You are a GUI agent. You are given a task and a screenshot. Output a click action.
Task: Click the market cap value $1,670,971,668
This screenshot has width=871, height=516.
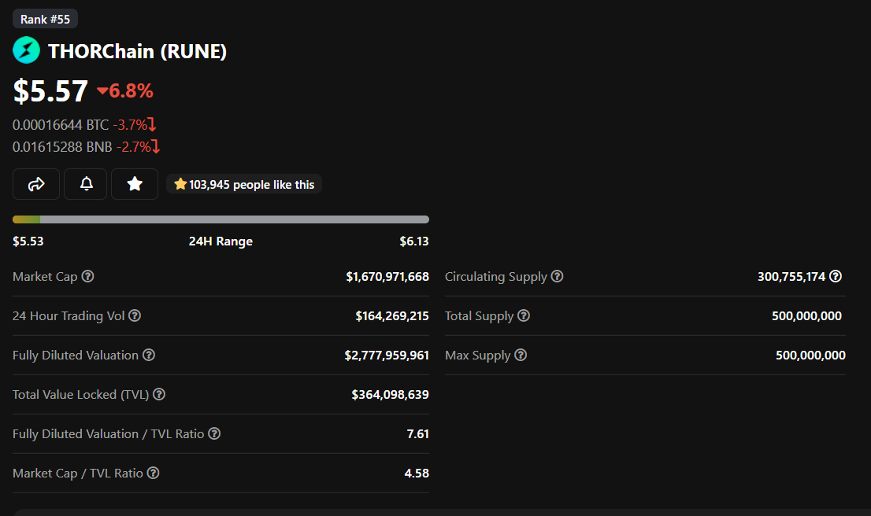click(x=387, y=276)
